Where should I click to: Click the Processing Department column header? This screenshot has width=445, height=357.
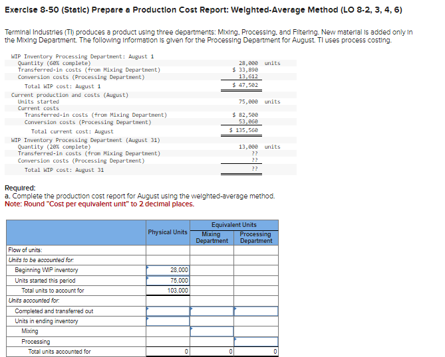coord(256,238)
